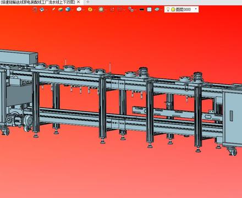Click the white cube view icon
This screenshot has height=198, width=242.
[x=79, y=9]
